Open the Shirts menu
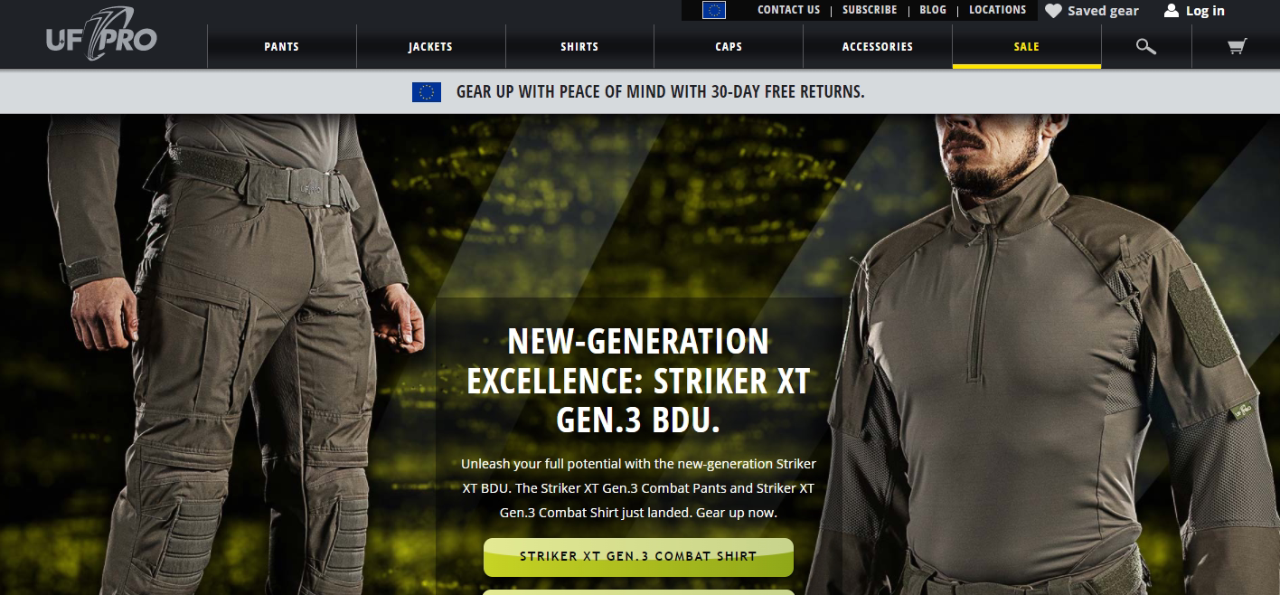The image size is (1280, 595). point(579,46)
